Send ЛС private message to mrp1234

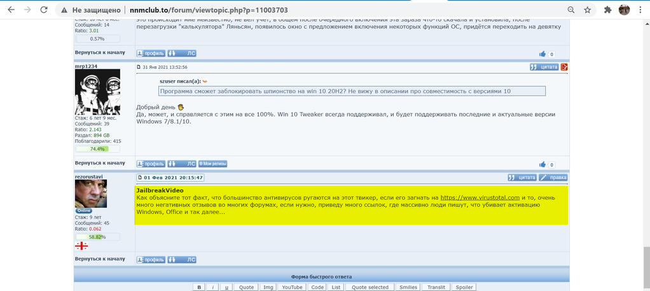tap(181, 164)
